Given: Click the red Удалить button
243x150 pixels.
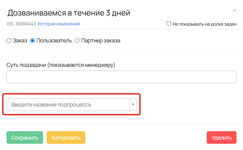Looking at the screenshot, I should [221, 138].
